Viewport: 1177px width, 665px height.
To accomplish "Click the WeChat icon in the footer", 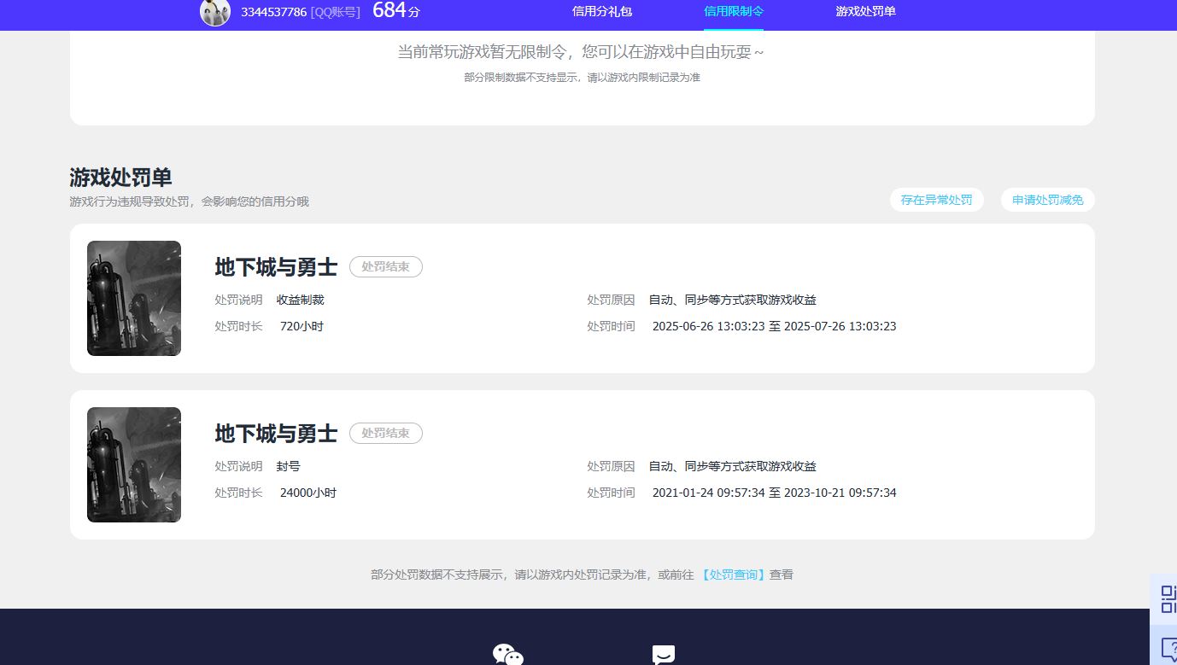I will (x=508, y=654).
